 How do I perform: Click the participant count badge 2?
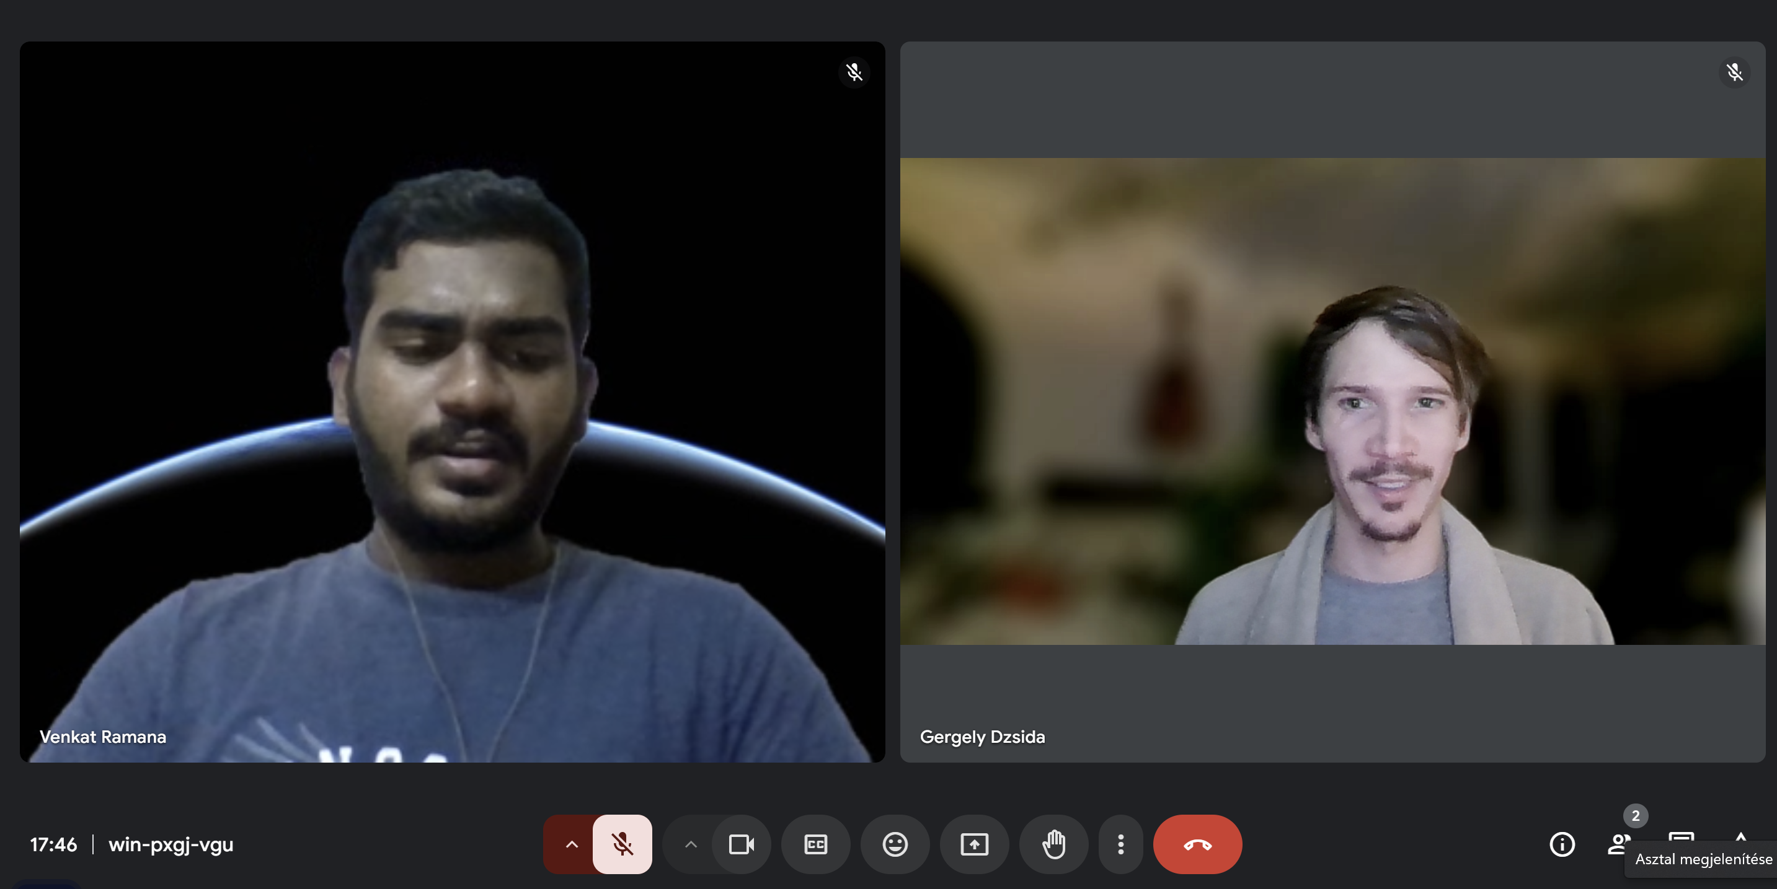pyautogui.click(x=1635, y=815)
